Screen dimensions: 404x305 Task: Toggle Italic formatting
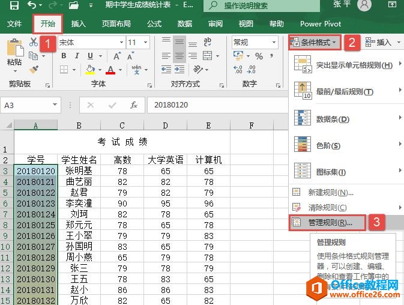click(x=77, y=56)
